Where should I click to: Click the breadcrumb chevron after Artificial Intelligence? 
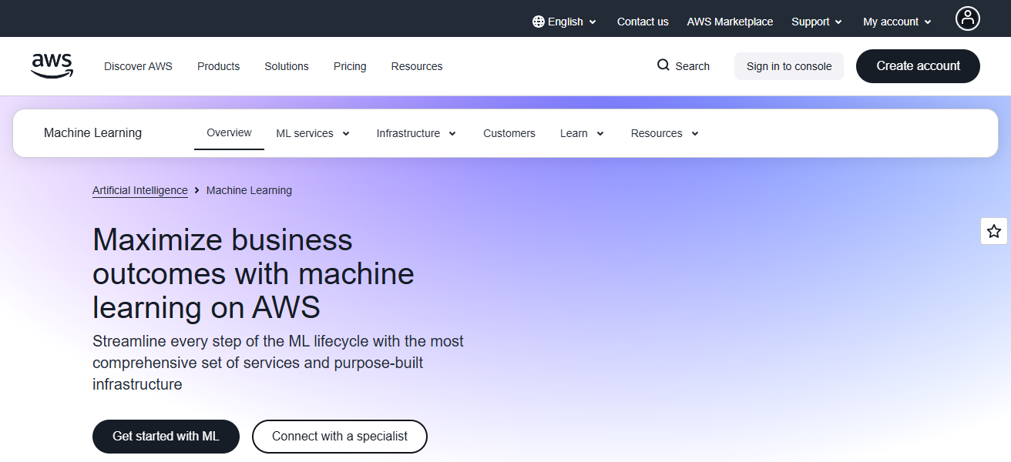[x=197, y=190]
